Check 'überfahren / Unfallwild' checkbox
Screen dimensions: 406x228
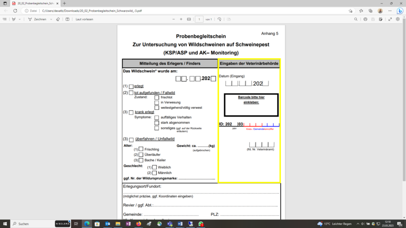tap(131, 140)
